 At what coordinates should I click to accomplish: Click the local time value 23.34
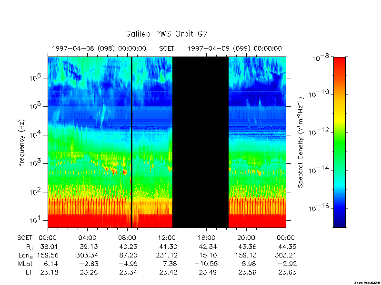[x=128, y=272]
